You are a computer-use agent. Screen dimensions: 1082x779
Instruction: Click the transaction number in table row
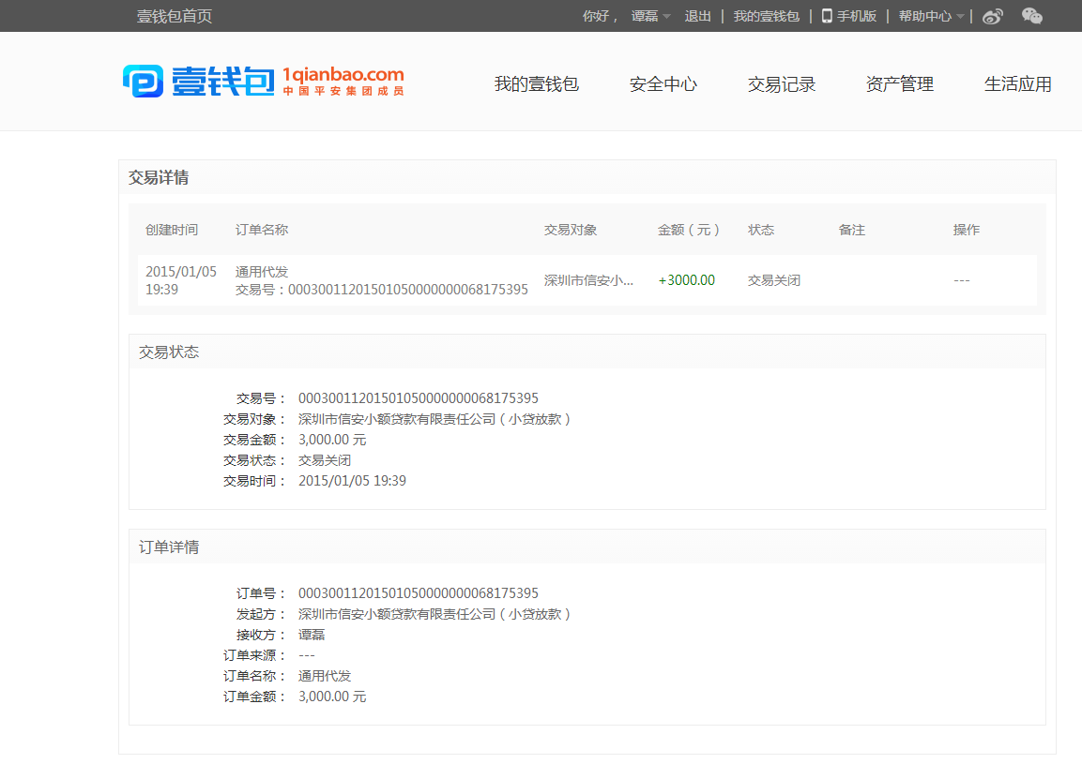[x=382, y=290]
